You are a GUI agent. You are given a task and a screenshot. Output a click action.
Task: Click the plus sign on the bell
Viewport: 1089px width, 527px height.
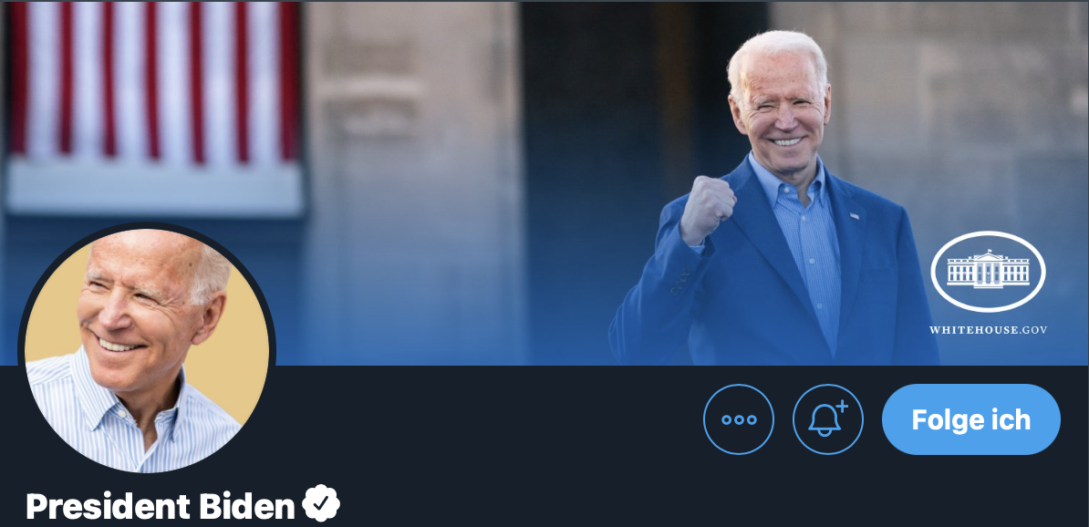tap(842, 407)
